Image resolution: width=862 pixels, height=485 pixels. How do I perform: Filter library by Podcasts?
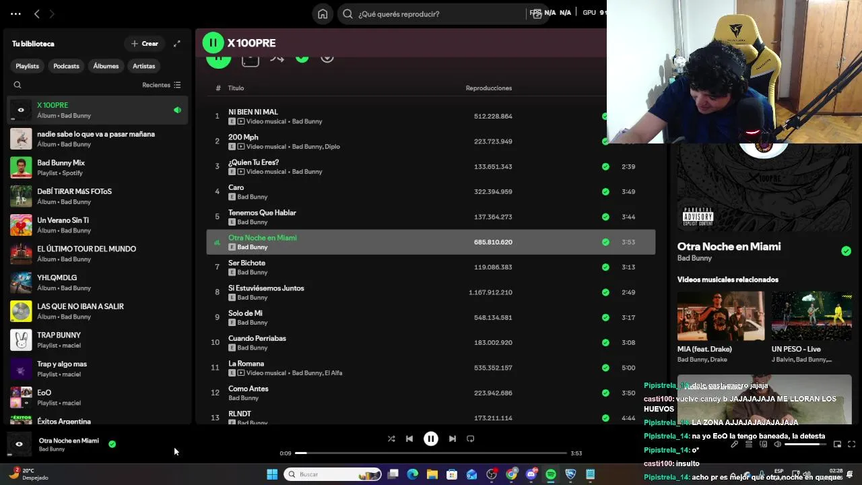click(x=66, y=66)
